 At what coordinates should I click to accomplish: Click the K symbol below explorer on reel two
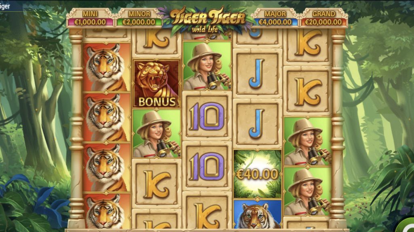156,184
